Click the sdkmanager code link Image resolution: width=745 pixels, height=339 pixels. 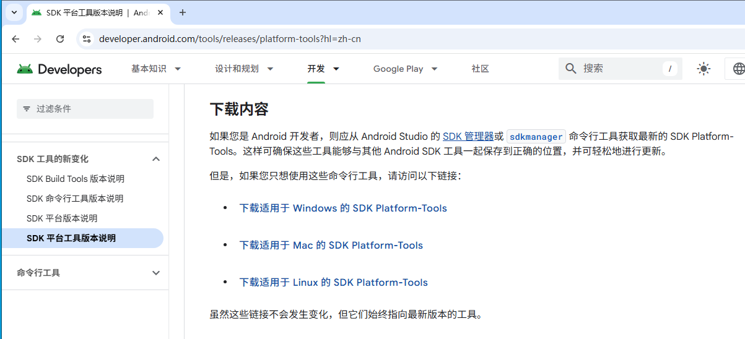click(x=536, y=137)
